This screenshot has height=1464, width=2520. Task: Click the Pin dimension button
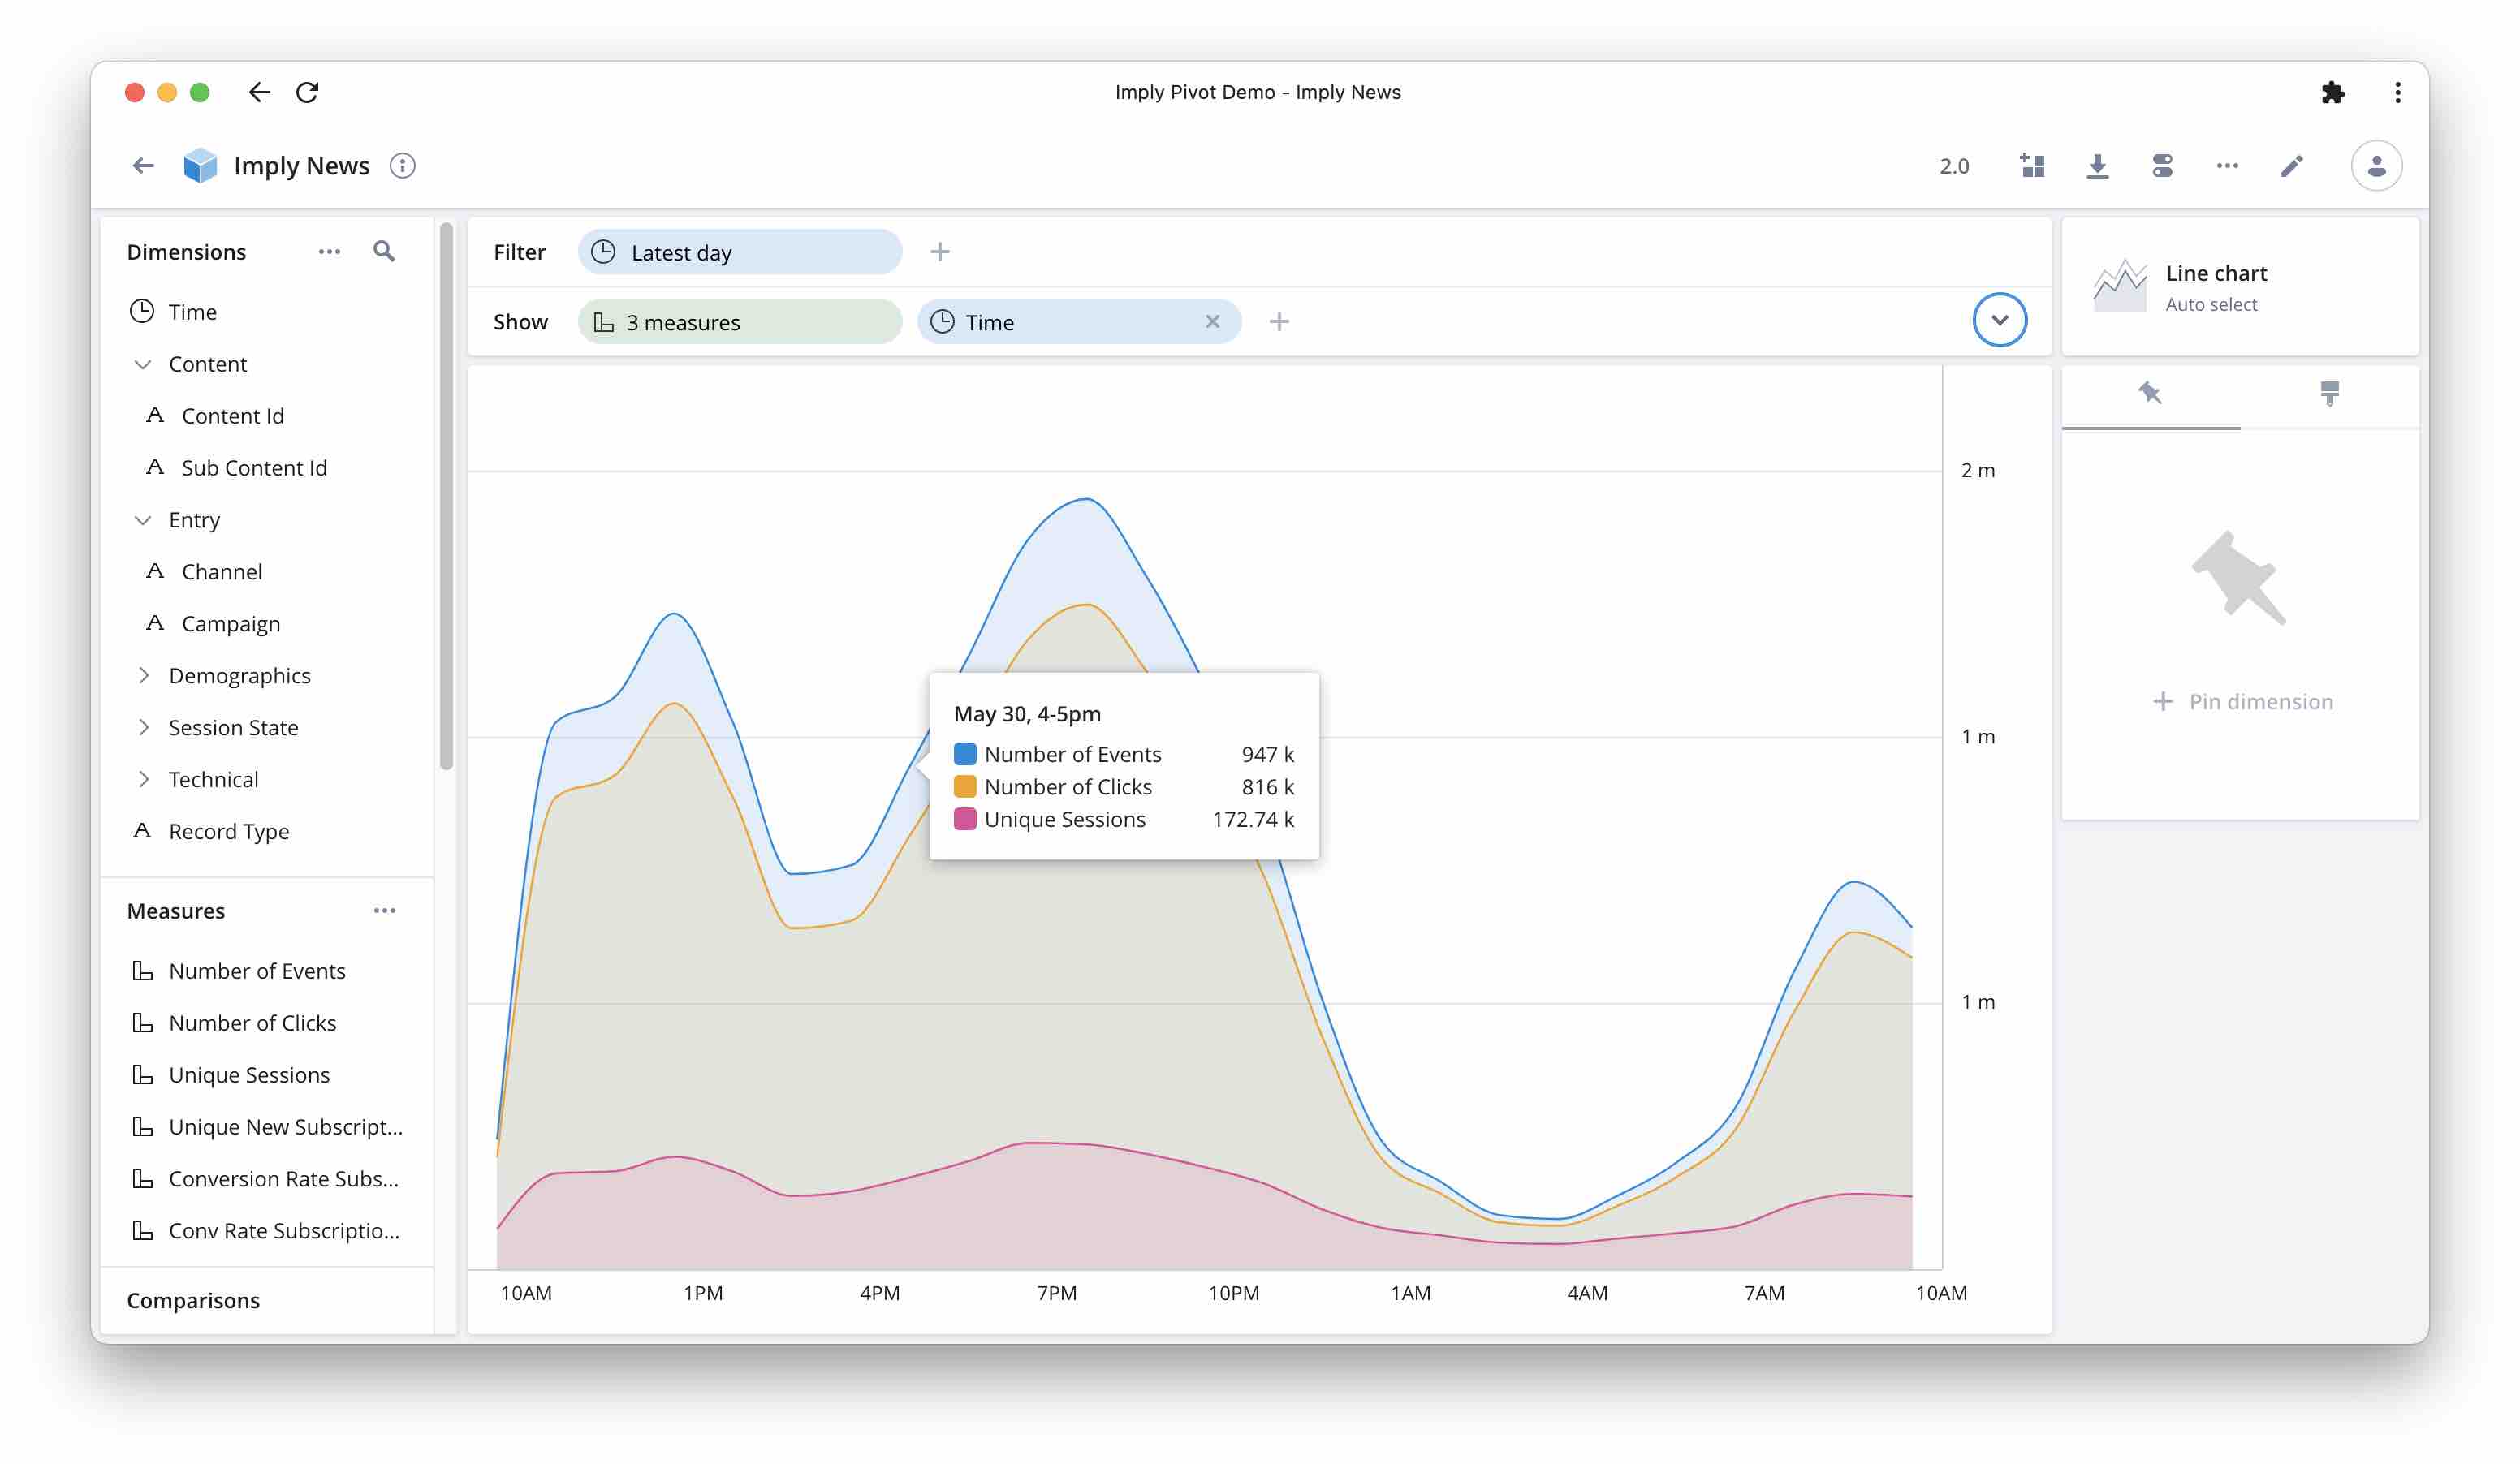point(2243,700)
